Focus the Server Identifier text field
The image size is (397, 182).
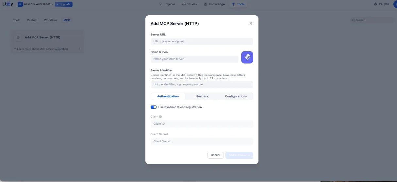[x=202, y=84]
